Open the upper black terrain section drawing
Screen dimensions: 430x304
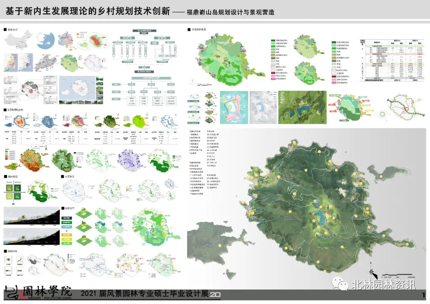coord(31,216)
